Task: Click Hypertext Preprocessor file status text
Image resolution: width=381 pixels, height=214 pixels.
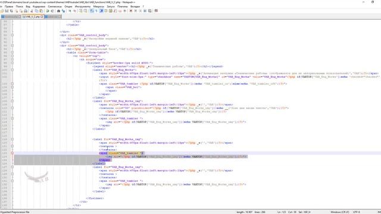Action: (x=15, y=212)
